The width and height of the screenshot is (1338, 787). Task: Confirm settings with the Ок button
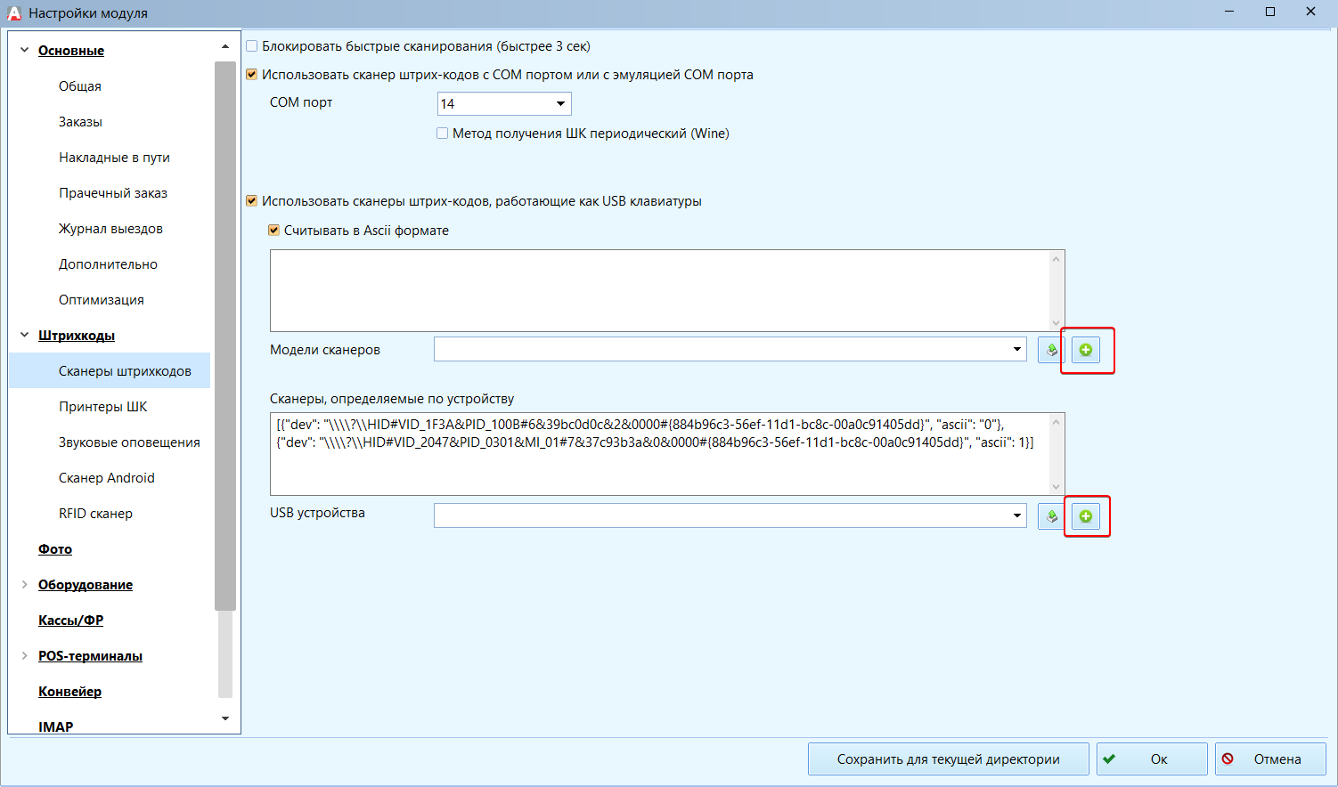coord(1151,759)
